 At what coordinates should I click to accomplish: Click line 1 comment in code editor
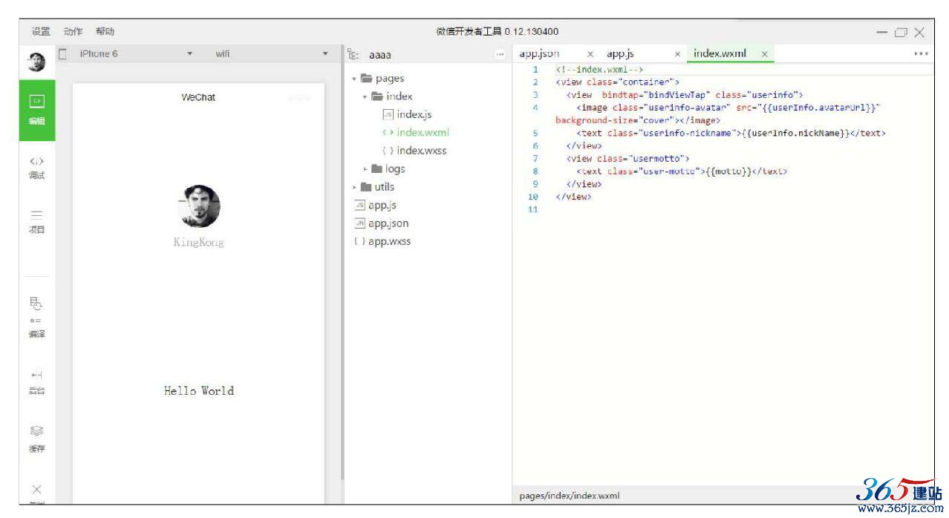(x=599, y=70)
